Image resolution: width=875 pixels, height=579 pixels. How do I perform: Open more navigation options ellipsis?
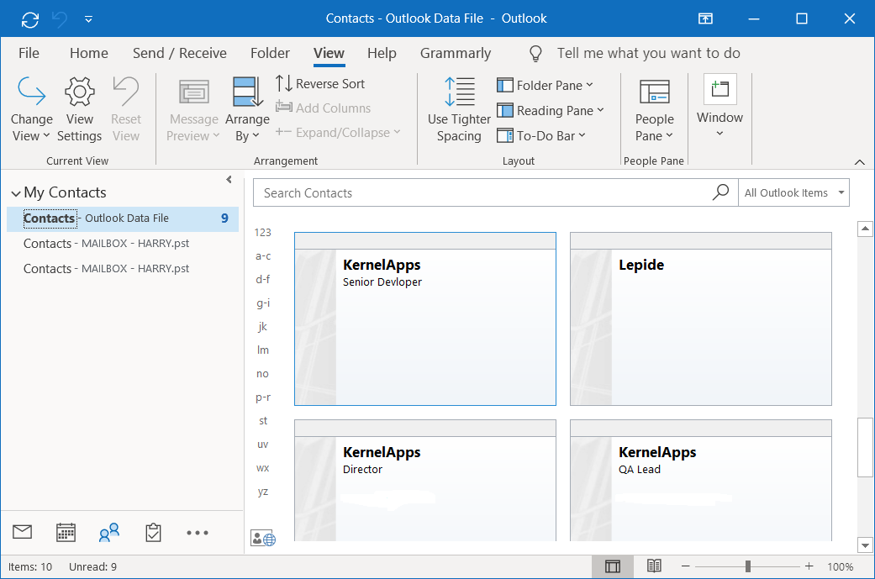(197, 533)
